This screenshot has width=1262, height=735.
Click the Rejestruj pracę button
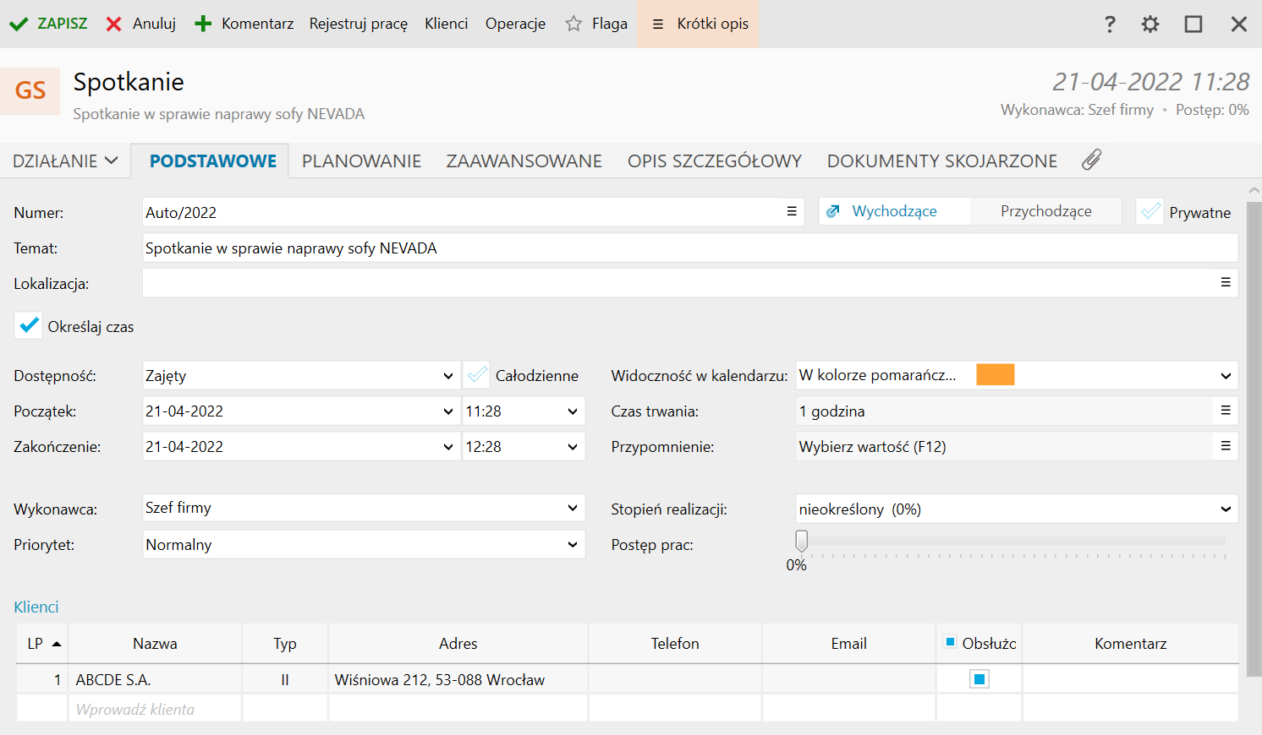[x=359, y=24]
